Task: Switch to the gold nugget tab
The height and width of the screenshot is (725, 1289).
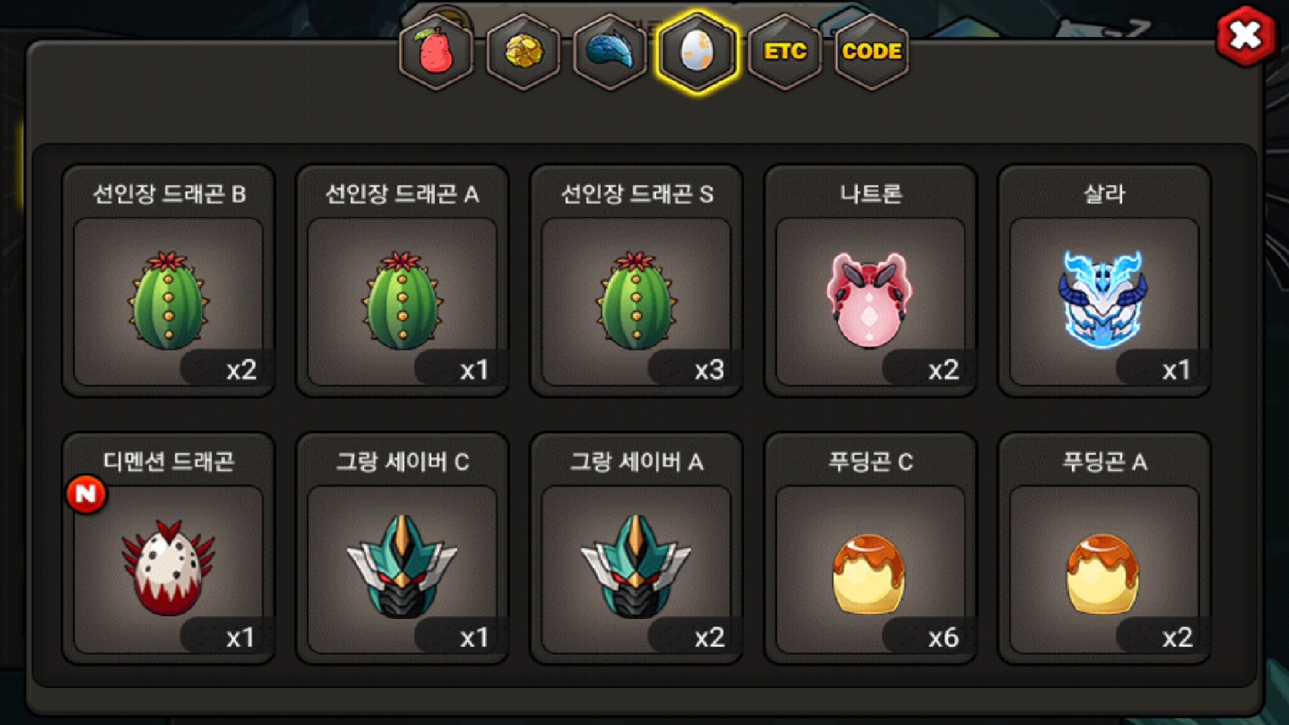Action: coord(524,52)
